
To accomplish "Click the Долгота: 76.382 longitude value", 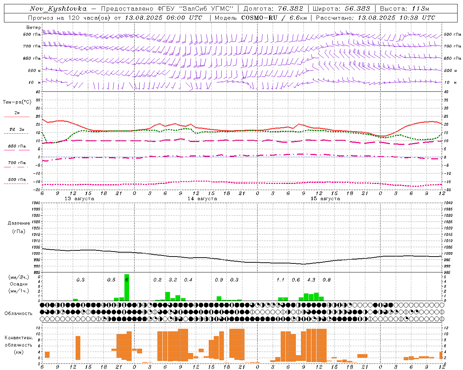I will pos(274,9).
